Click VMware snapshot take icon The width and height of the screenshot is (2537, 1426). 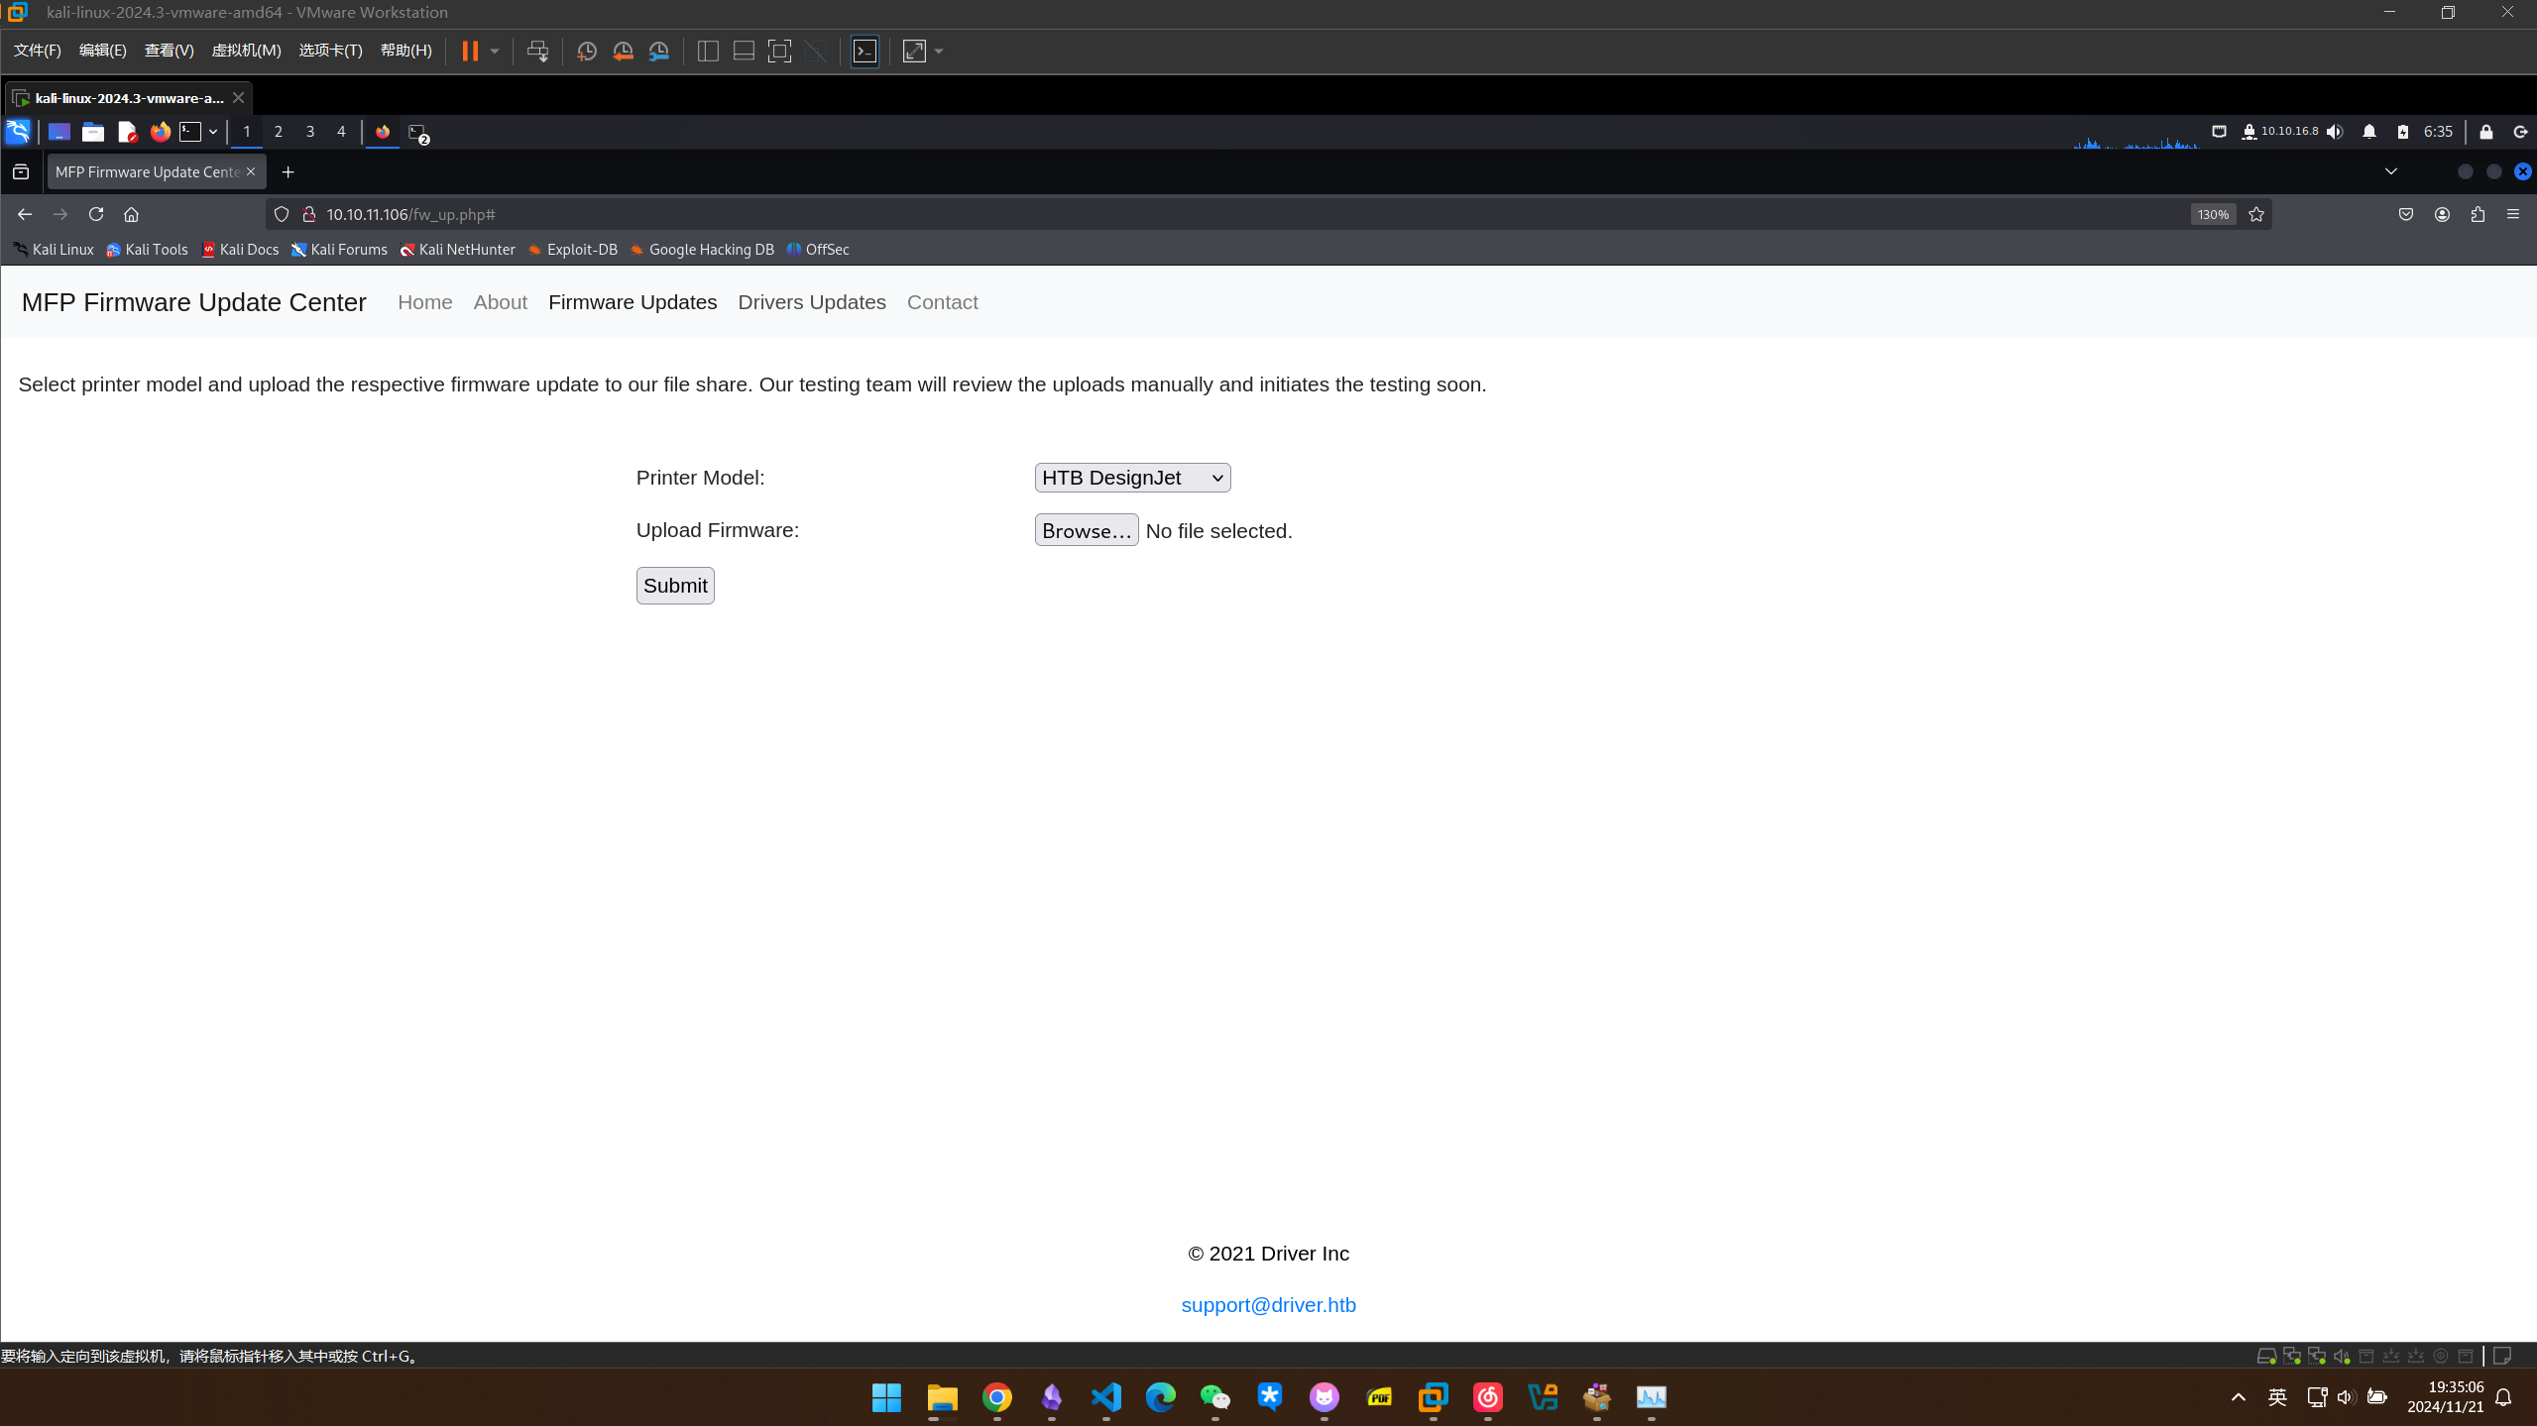[x=586, y=52]
